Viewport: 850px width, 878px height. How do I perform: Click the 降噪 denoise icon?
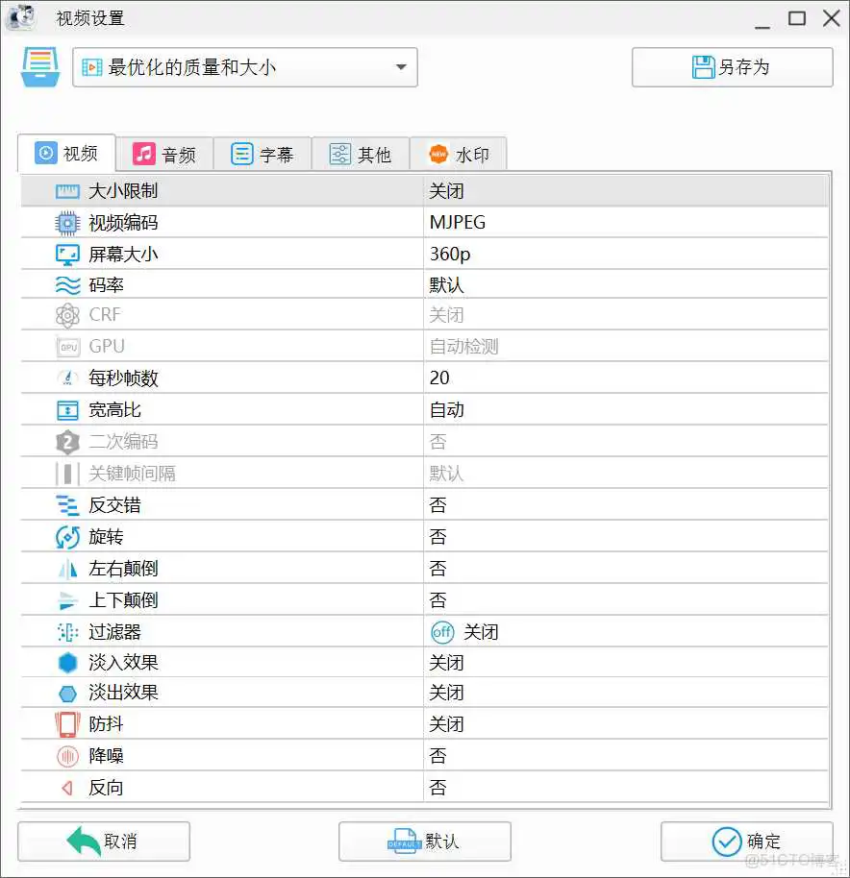[x=65, y=755]
